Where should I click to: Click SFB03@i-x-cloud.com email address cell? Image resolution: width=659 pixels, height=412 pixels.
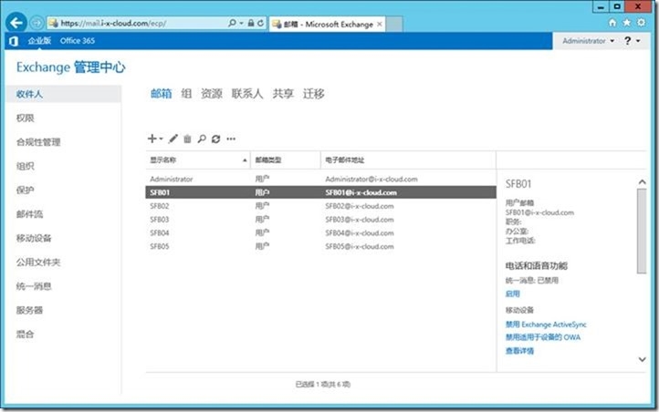[360, 220]
